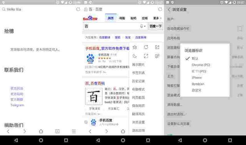Image resolution: width=246 pixels, height=145 pixels.
Task: Open the tab switcher showing 1 tab
Action: (57, 132)
